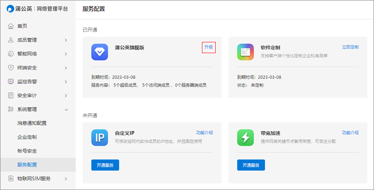
Task: Click 到期时间 in the 软件定制 card
Action: [x=259, y=77]
